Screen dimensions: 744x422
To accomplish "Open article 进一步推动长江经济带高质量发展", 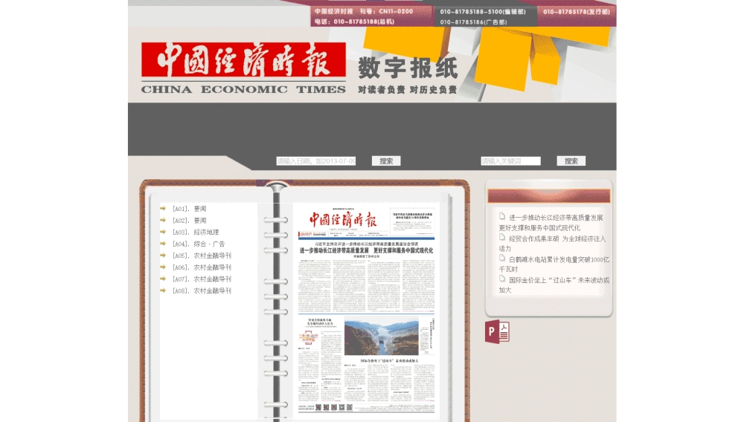I will click(x=551, y=223).
